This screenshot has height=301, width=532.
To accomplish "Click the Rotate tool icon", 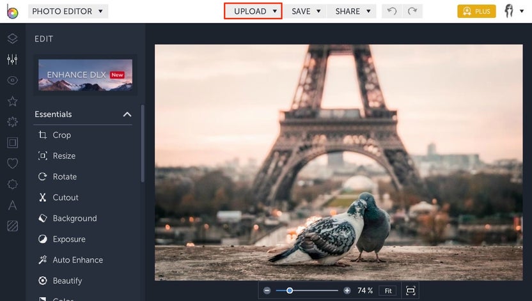I will (42, 176).
